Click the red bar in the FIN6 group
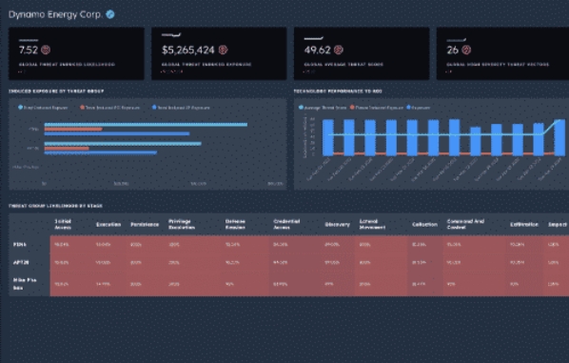This screenshot has width=569, height=363. (73, 129)
